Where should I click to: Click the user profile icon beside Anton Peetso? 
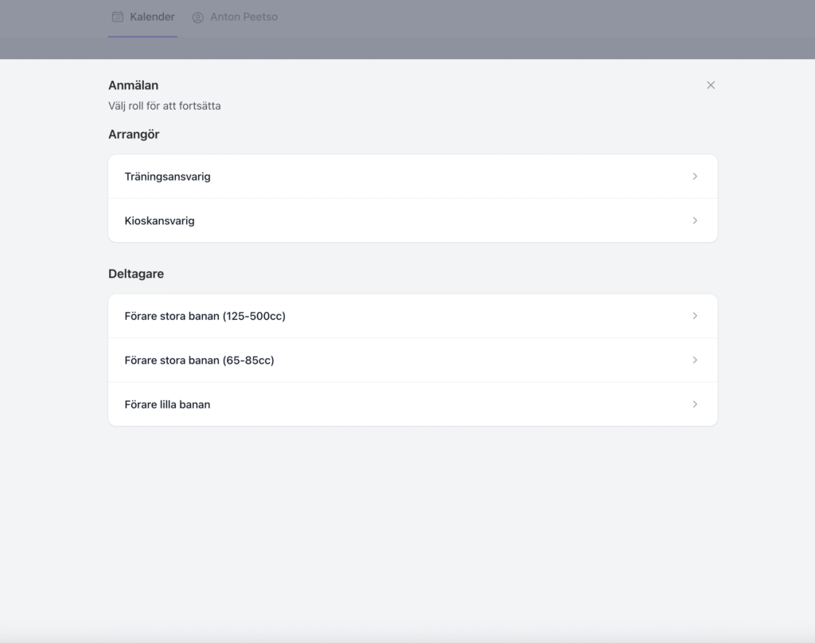[x=198, y=18]
